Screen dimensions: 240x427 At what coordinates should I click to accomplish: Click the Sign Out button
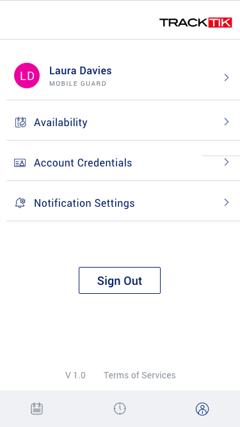click(x=120, y=280)
